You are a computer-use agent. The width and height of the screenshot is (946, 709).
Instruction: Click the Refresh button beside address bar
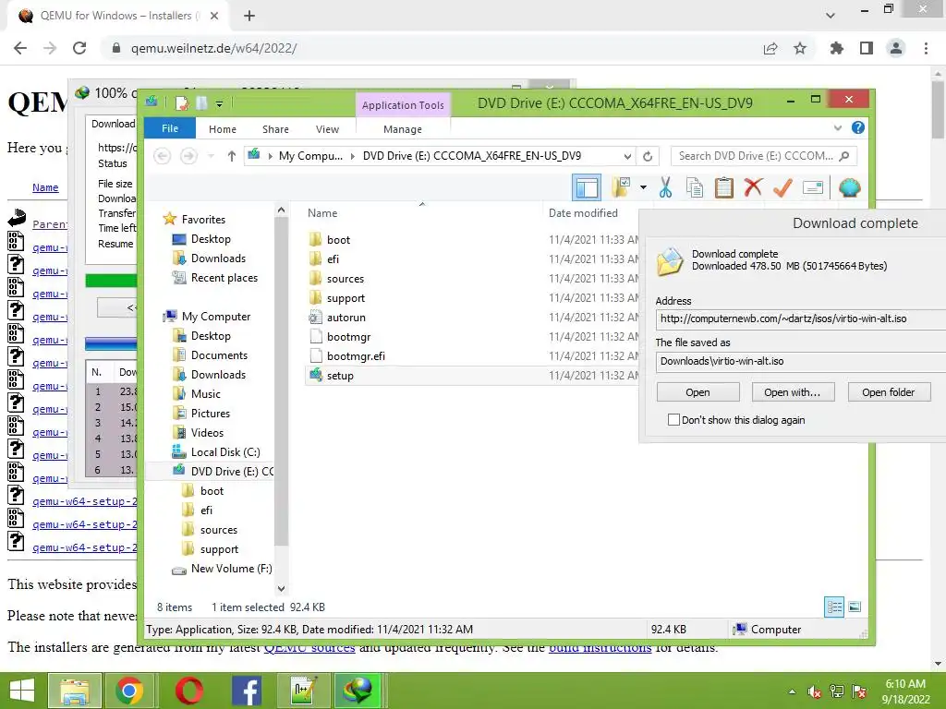click(x=648, y=156)
